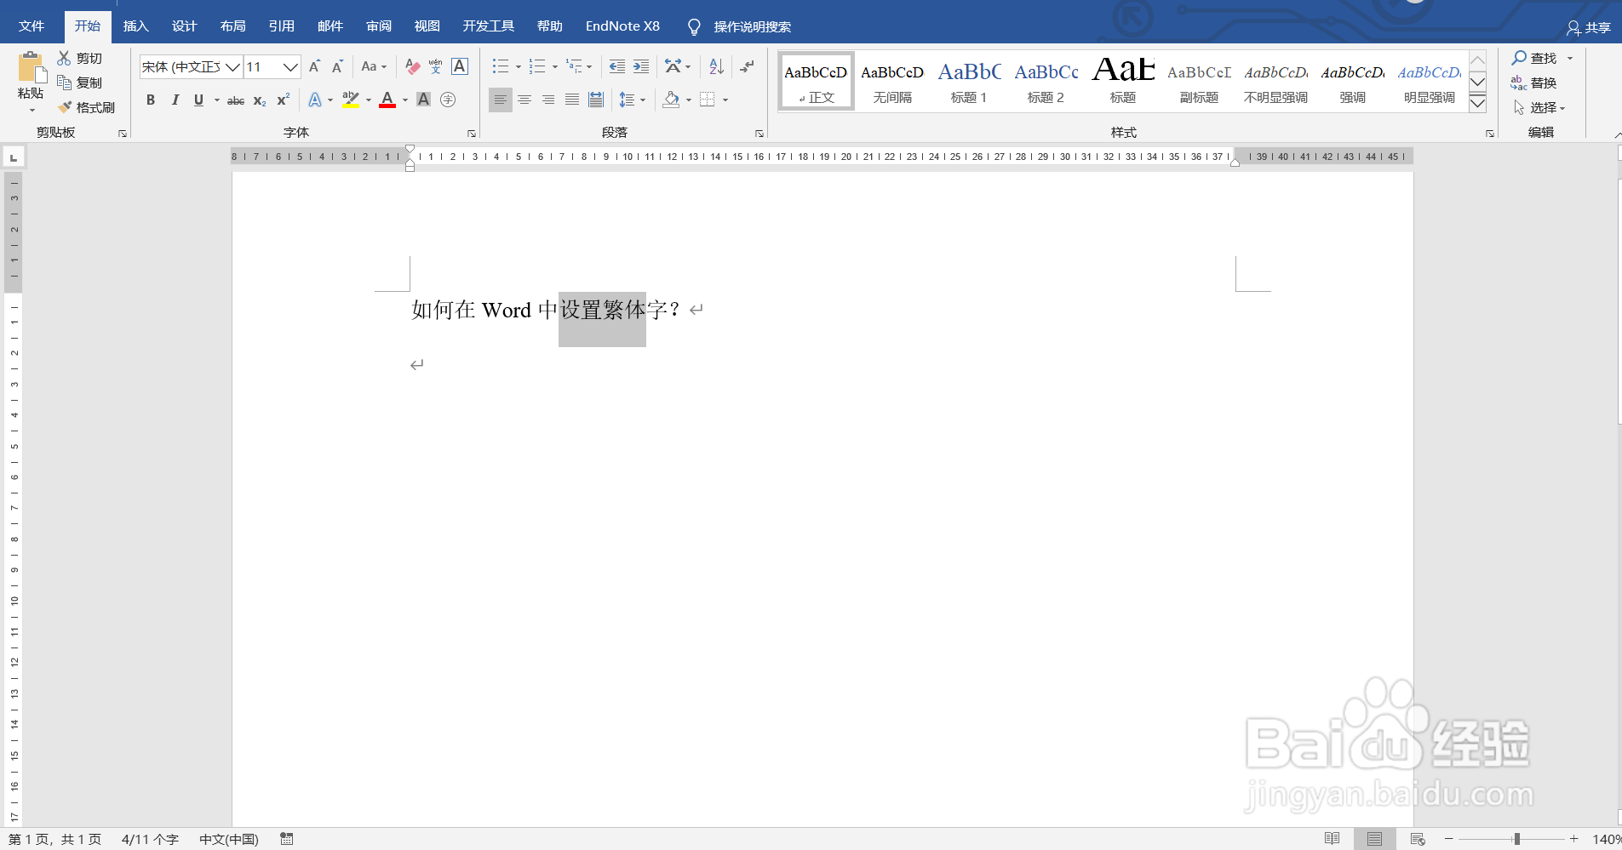Open the Change Case Aa dropdown
1622x850 pixels.
point(374,66)
